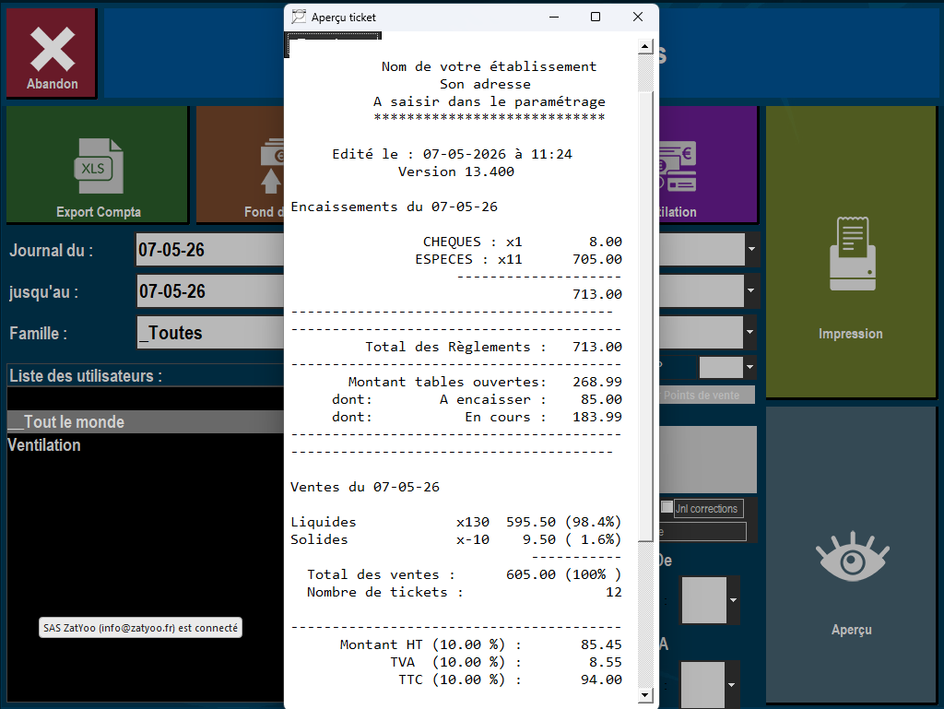This screenshot has height=709, width=944.
Task: Maximize the Aperçu ticket window
Action: pyautogui.click(x=596, y=17)
